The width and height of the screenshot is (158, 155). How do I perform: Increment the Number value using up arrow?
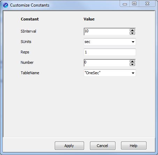point(132,61)
